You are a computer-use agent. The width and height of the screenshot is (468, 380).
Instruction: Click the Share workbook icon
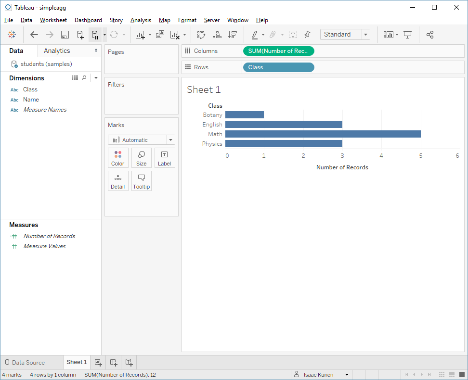coord(430,35)
